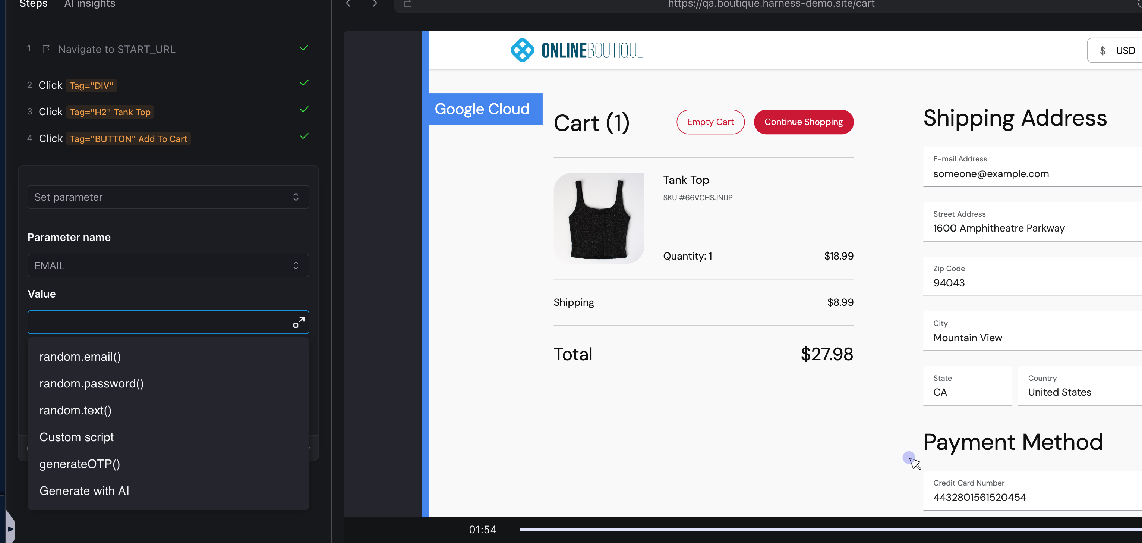Open the Set parameter dropdown
Viewport: 1142px width, 543px height.
click(x=168, y=197)
